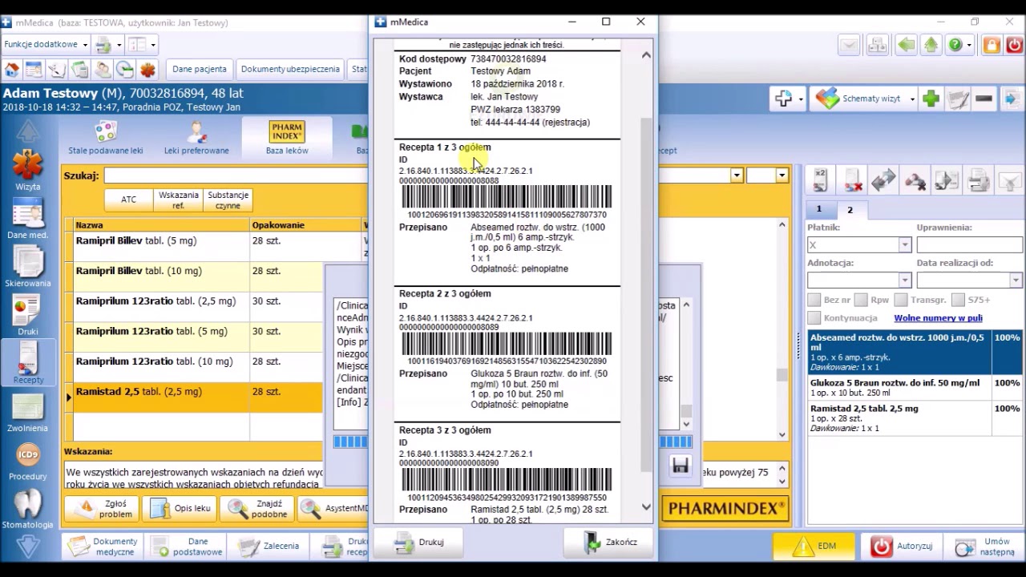Open the Data realizacji od dropdown
The image size is (1026, 577).
click(1016, 280)
